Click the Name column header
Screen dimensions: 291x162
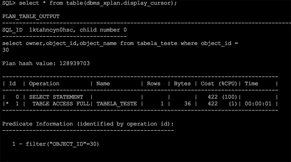click(x=103, y=84)
